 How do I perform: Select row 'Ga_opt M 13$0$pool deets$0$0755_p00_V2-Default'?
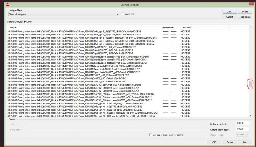(128, 113)
